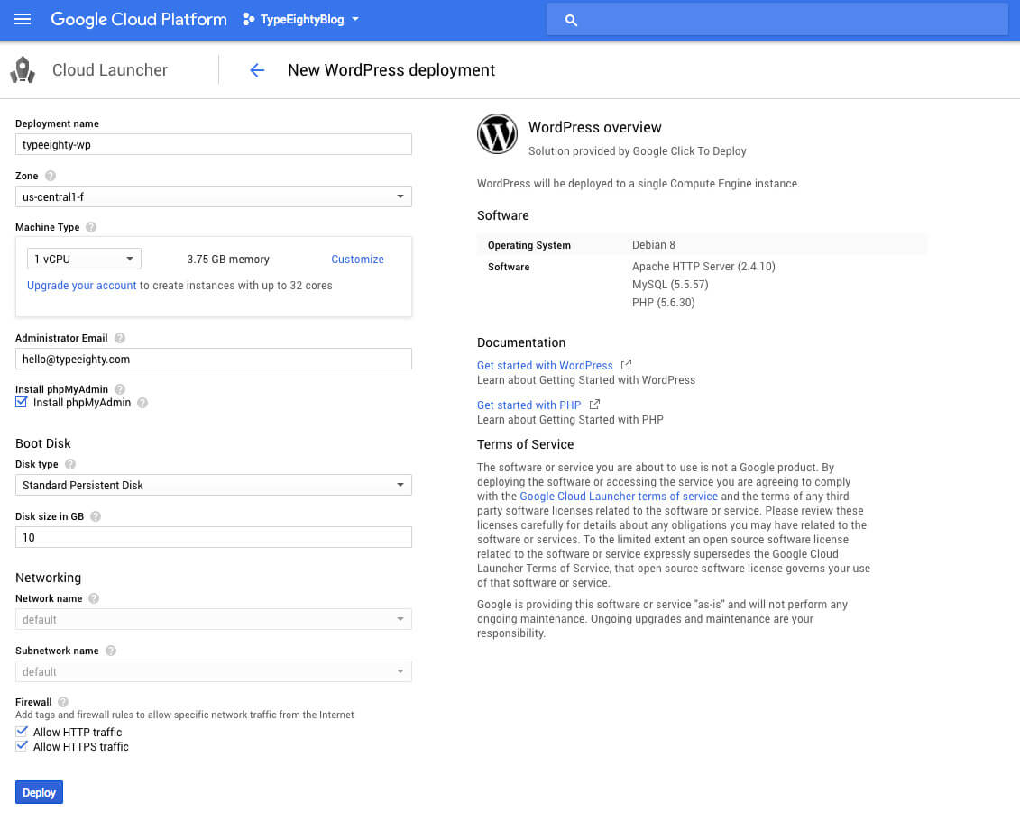This screenshot has height=820, width=1020.
Task: Open help beside Install phpMyAdmin heading
Action: [x=120, y=389]
